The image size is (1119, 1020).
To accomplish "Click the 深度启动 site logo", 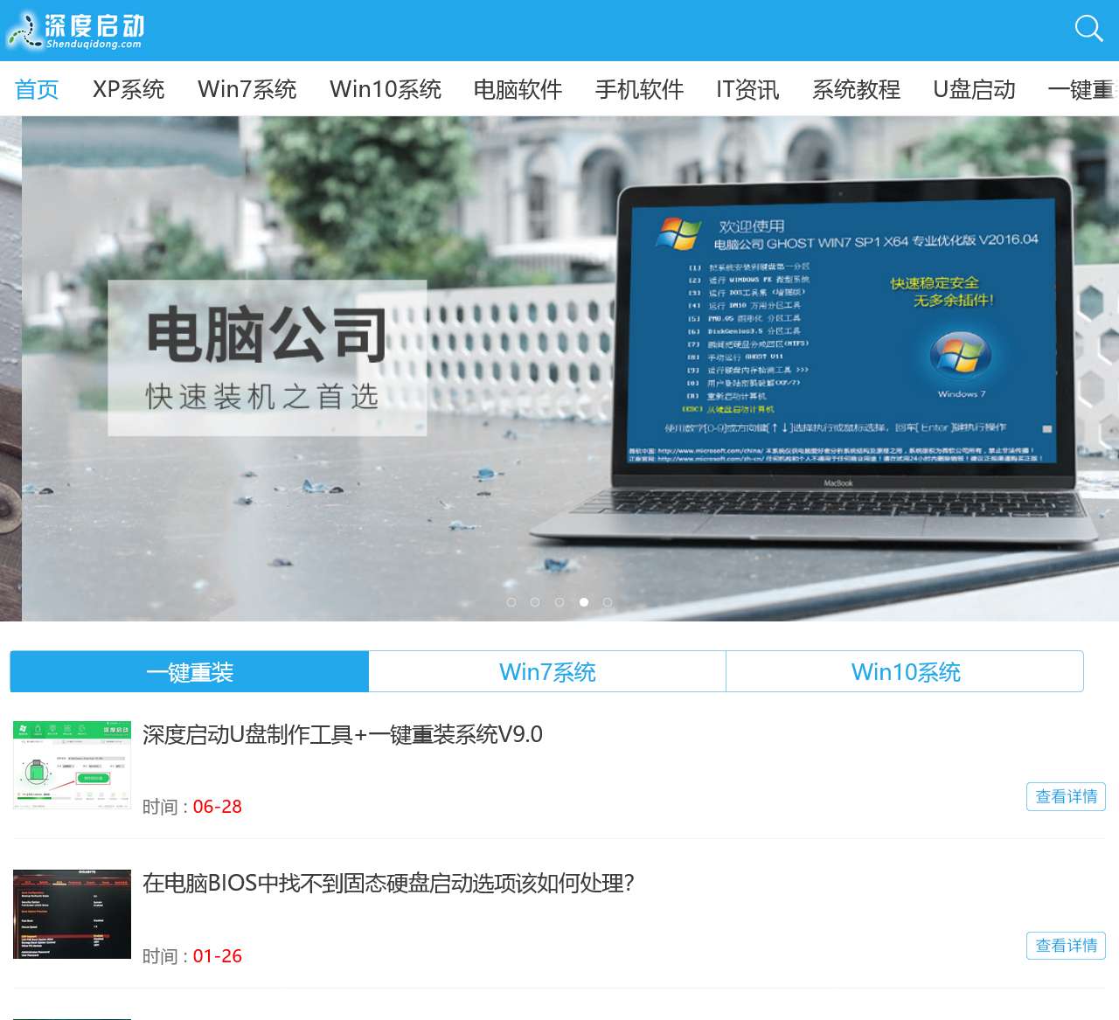I will [76, 31].
